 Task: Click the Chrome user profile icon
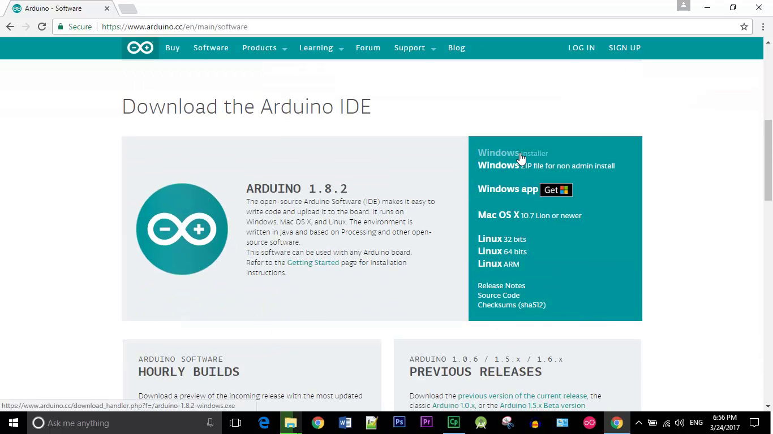coord(684,5)
